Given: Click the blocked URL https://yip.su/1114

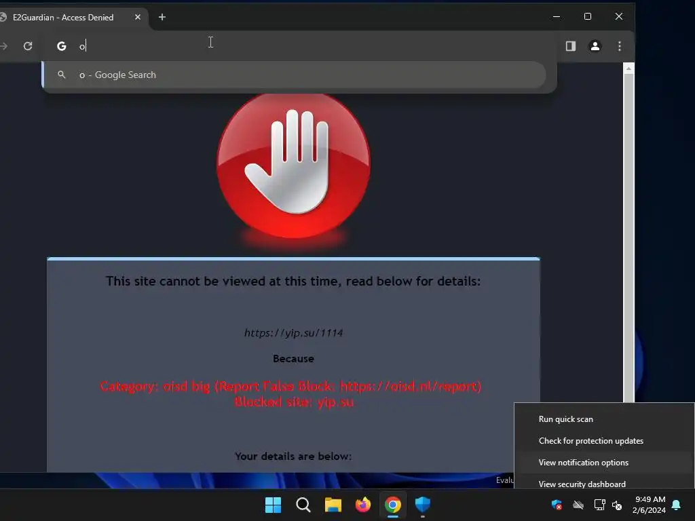Looking at the screenshot, I should tap(293, 332).
